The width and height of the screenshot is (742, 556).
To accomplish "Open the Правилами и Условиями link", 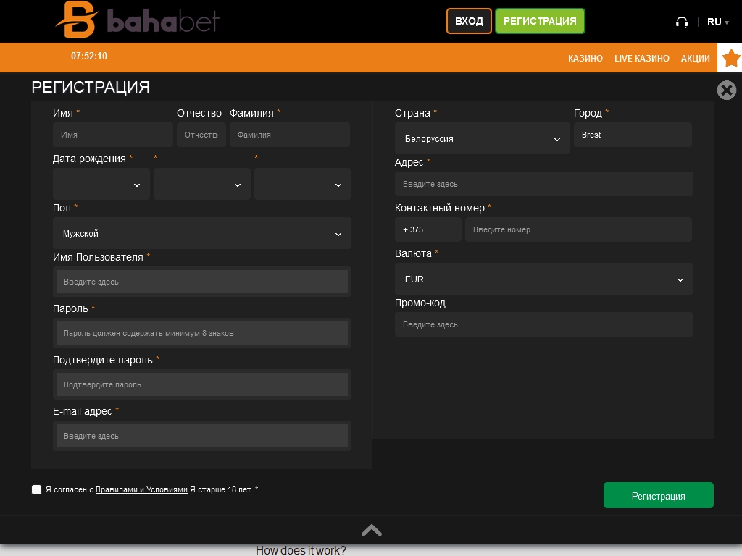I will [141, 490].
